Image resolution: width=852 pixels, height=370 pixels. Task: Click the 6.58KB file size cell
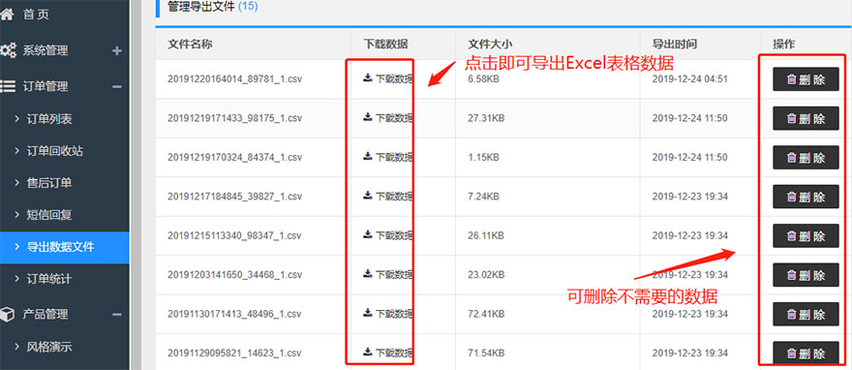click(483, 79)
